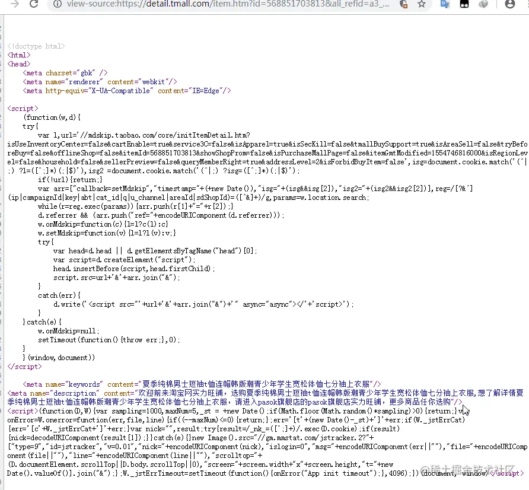The width and height of the screenshot is (529, 490).
Task: Reload the view-source page
Action: coord(34,4)
